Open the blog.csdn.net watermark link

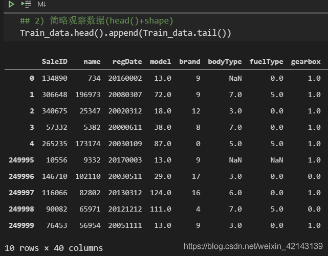click(253, 246)
